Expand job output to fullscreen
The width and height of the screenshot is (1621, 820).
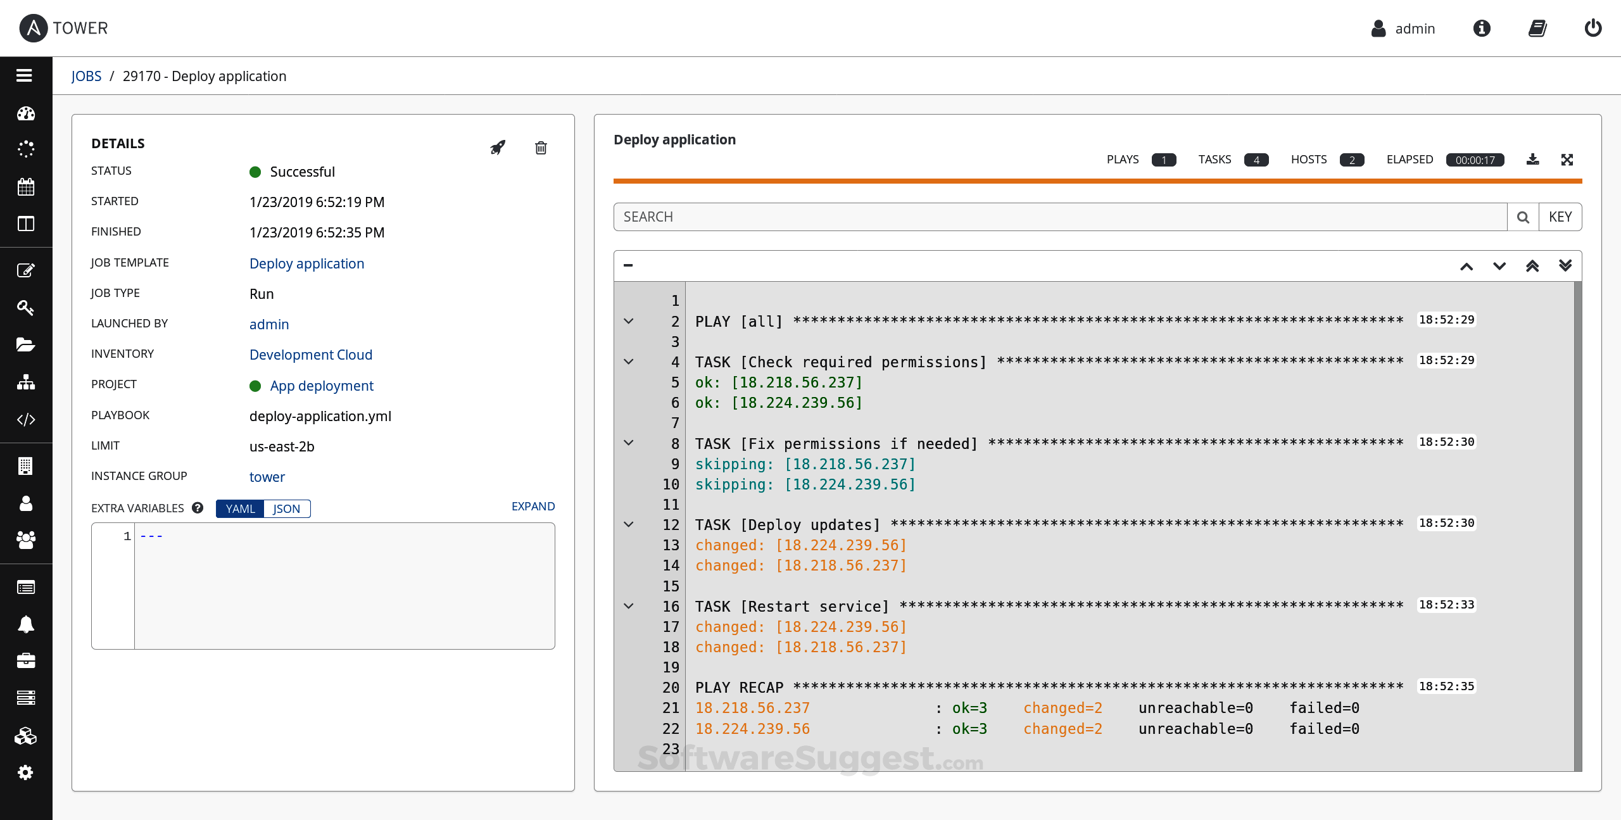1567,159
